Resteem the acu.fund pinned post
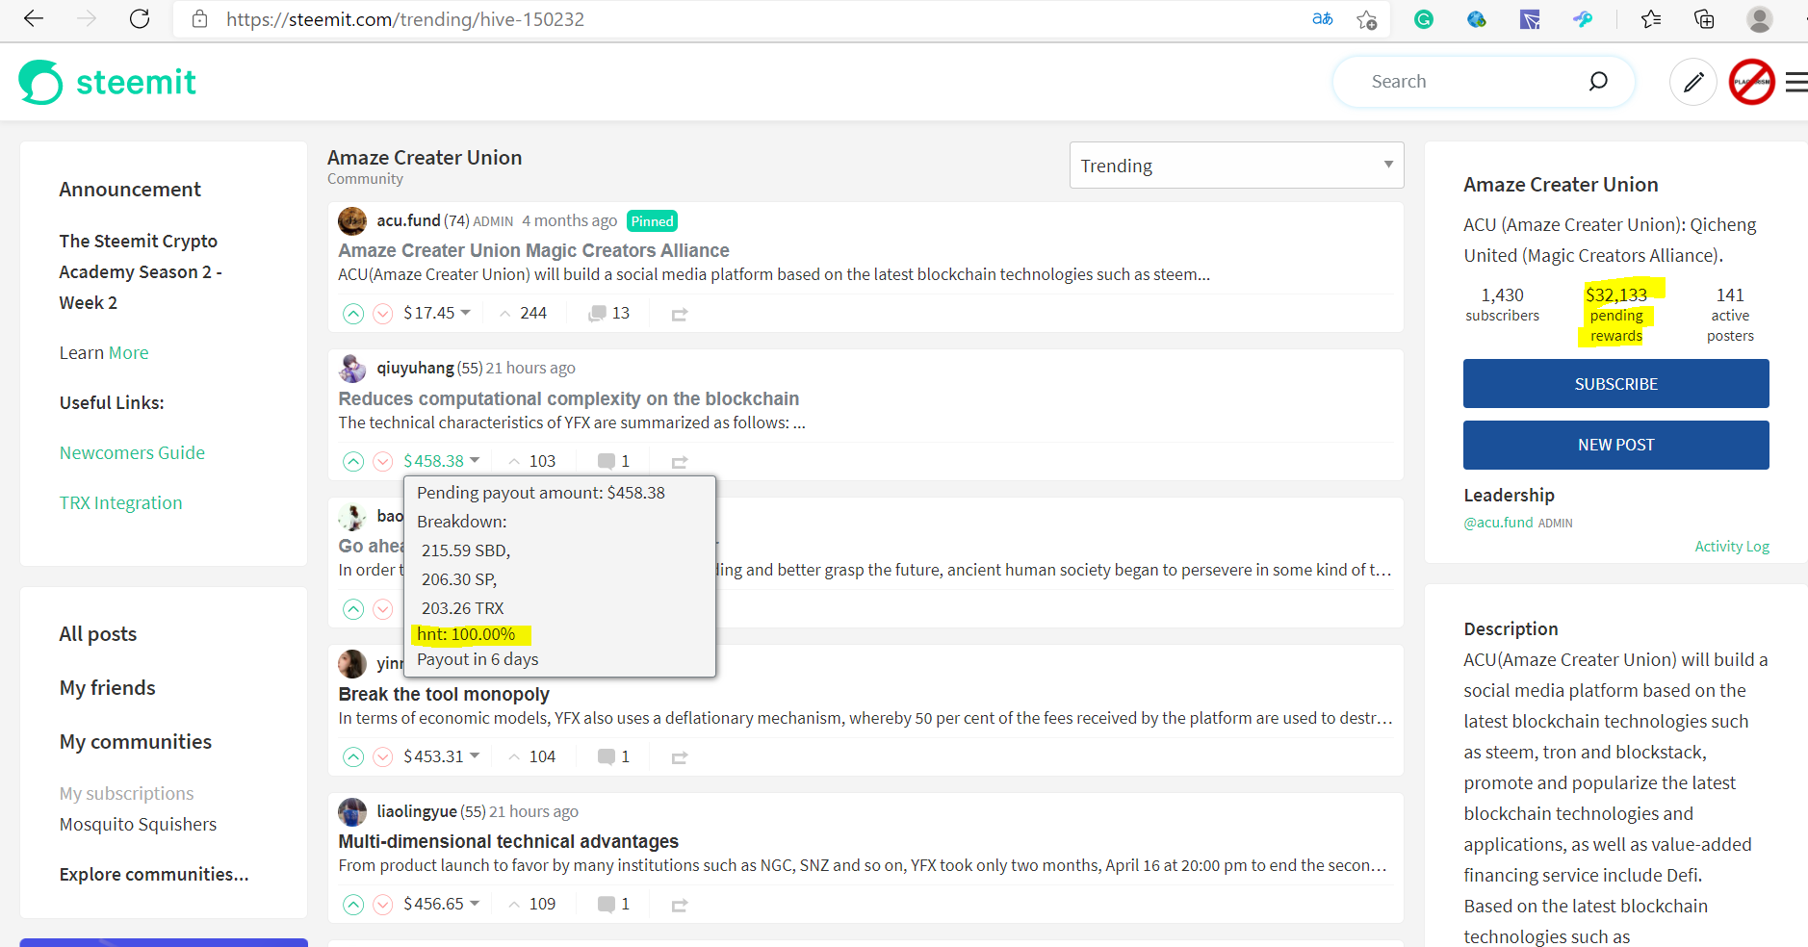The image size is (1808, 947). coord(680,315)
